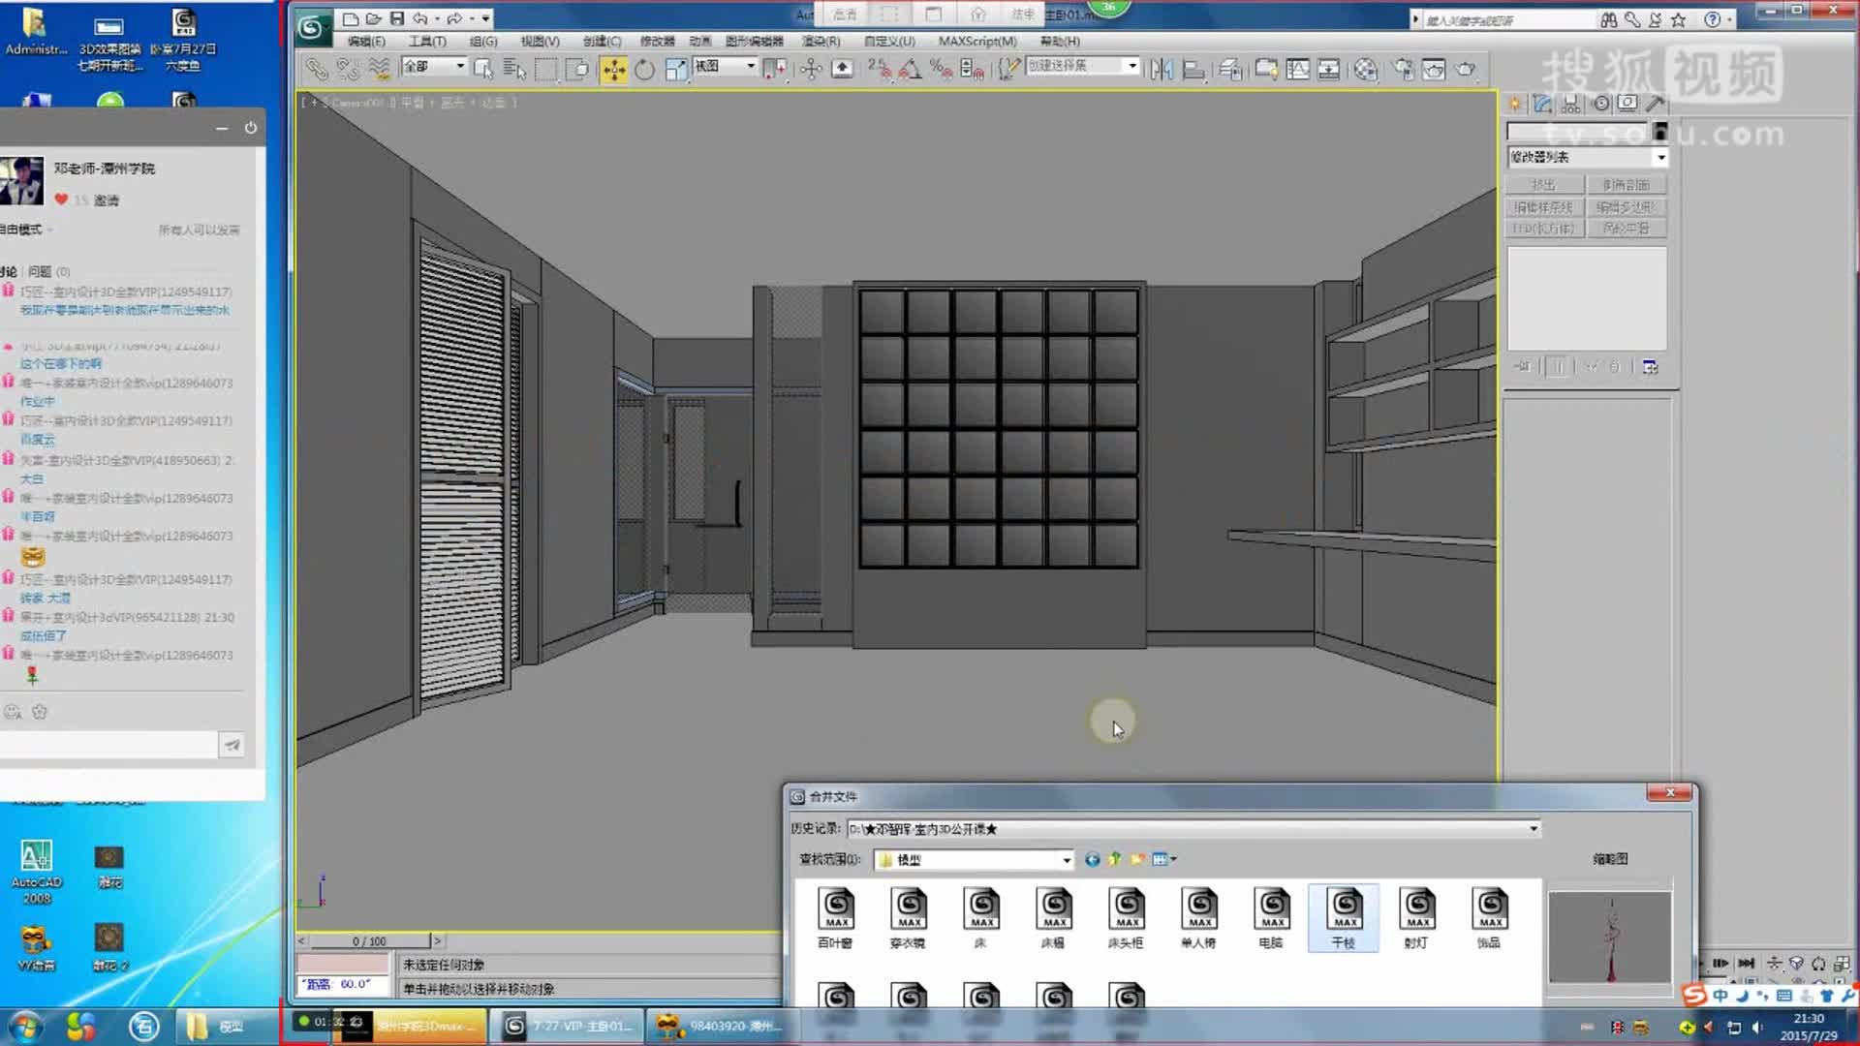
Task: Open the Hierarchy command panel tab
Action: (x=1571, y=103)
